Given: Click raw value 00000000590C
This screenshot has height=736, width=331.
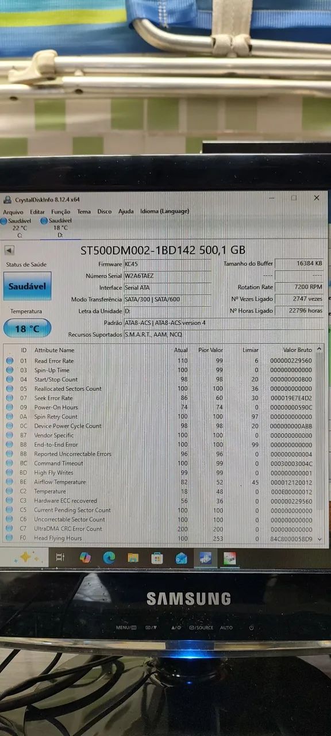Looking at the screenshot, I should pyautogui.click(x=291, y=408).
